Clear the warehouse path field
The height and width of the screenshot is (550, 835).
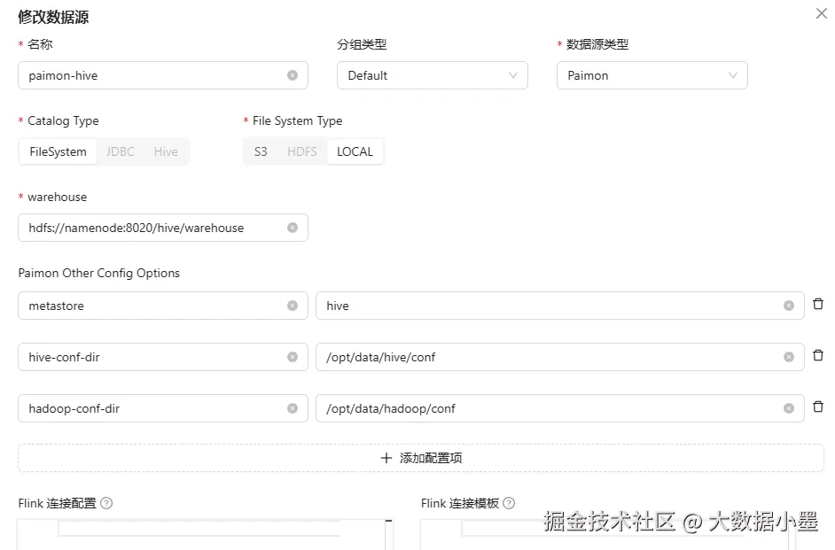click(x=293, y=228)
